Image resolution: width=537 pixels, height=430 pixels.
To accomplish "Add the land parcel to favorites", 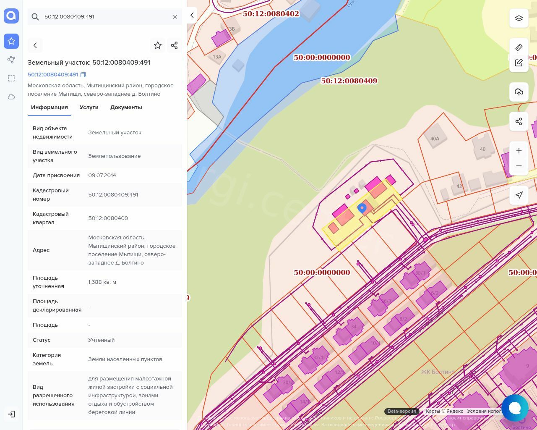I will pyautogui.click(x=158, y=45).
